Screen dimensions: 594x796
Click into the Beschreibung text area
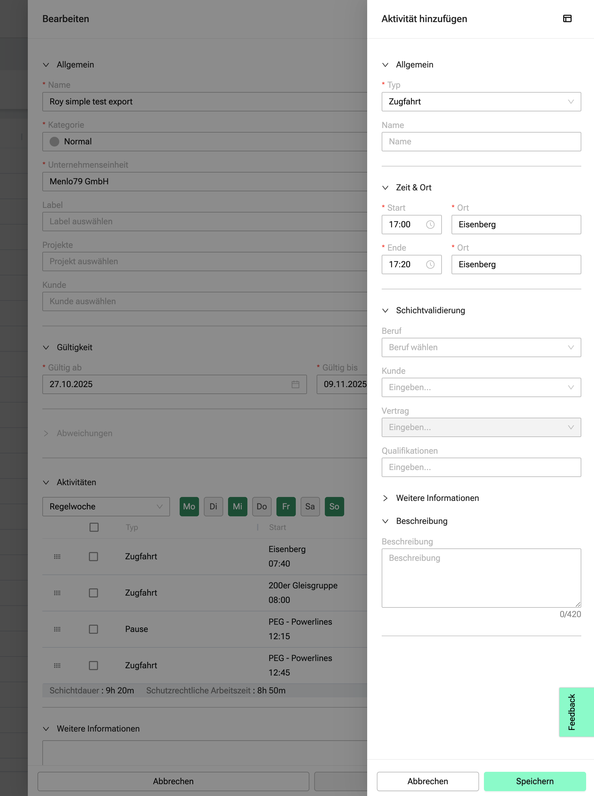click(481, 578)
